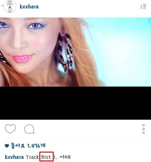Click the word Track in the caption
Screen dimensions: 151x162
(32, 157)
